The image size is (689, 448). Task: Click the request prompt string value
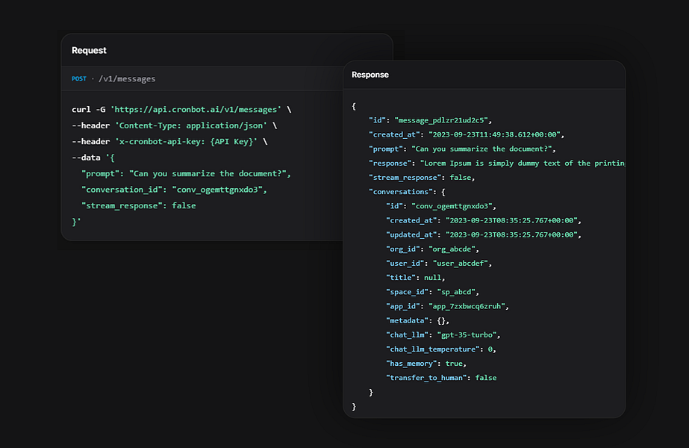[x=209, y=173]
